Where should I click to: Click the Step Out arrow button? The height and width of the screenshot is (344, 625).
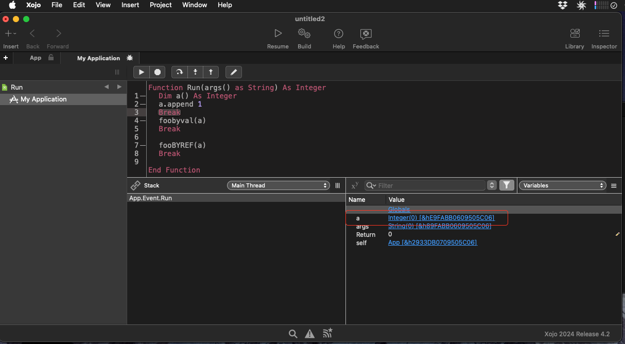click(x=211, y=72)
